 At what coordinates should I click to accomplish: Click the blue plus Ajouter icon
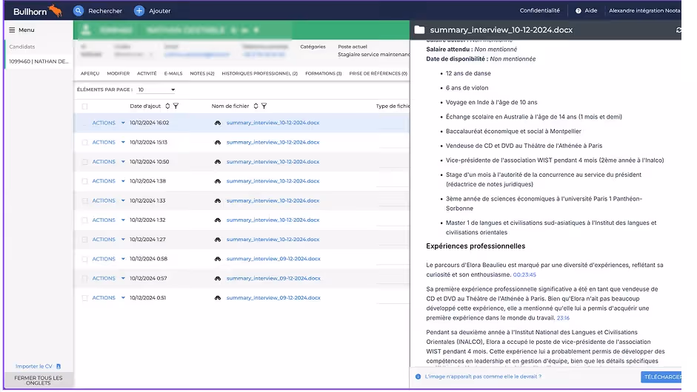point(139,10)
